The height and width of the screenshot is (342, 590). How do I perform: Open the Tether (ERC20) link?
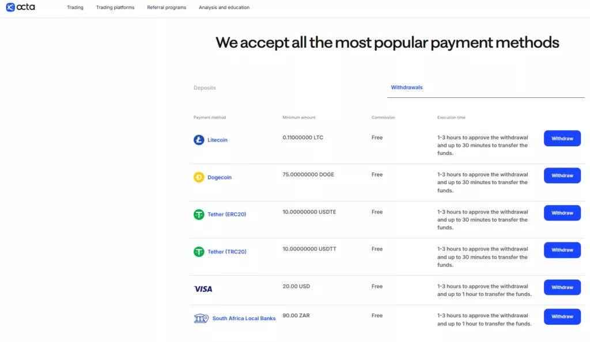(226, 214)
